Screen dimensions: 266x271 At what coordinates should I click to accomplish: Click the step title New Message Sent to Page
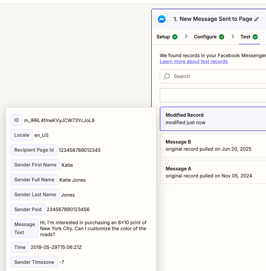pyautogui.click(x=216, y=19)
